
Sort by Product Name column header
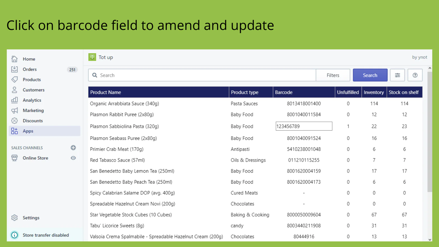(159, 92)
